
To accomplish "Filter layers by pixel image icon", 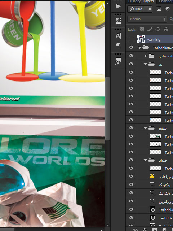I will [x=159, y=9].
